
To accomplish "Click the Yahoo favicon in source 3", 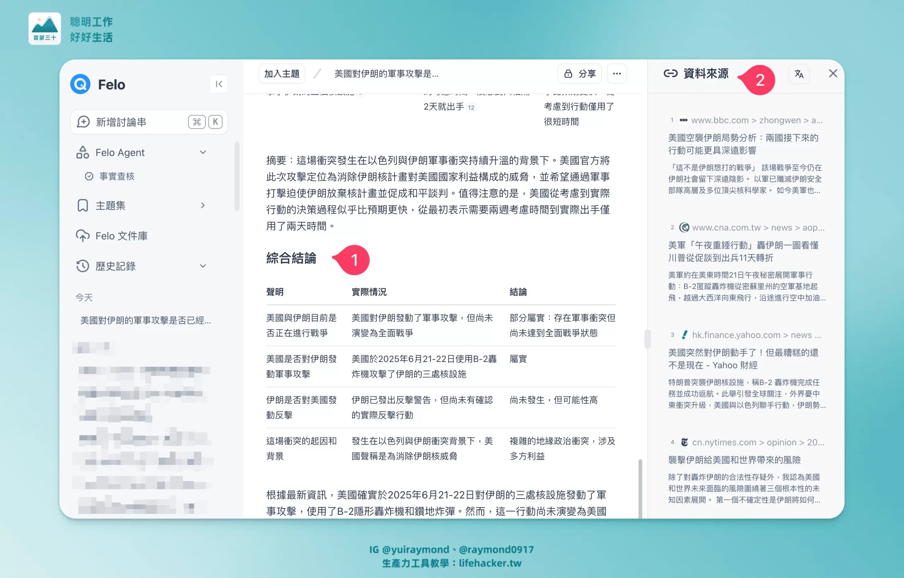I will [684, 335].
